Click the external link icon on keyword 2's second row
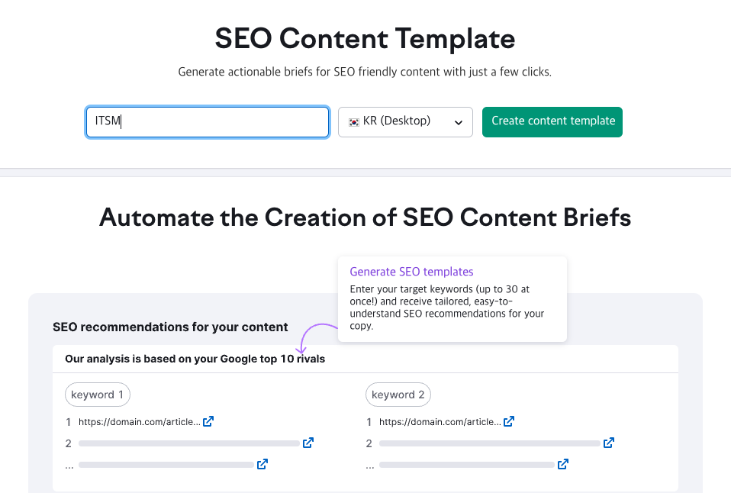 point(608,442)
